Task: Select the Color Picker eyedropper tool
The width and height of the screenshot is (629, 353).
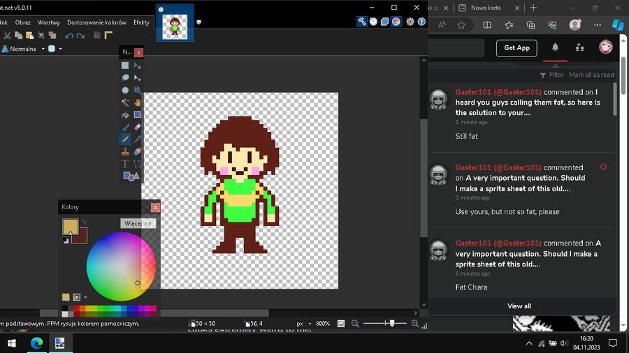Action: coord(137,140)
